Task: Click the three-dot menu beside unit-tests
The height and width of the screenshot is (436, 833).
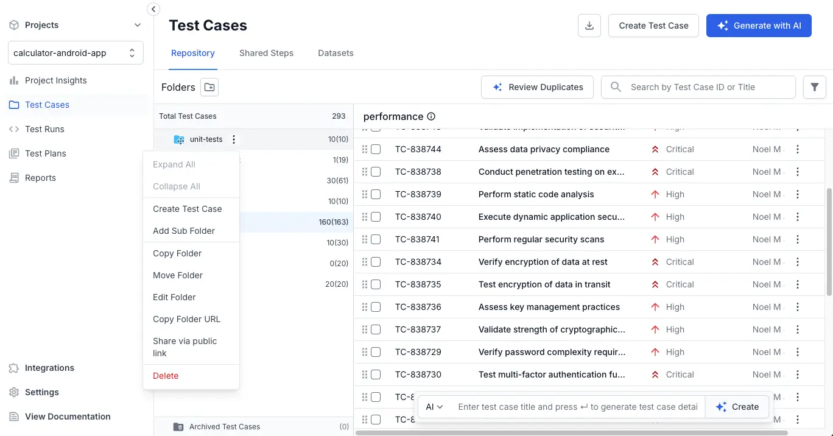Action: click(234, 139)
